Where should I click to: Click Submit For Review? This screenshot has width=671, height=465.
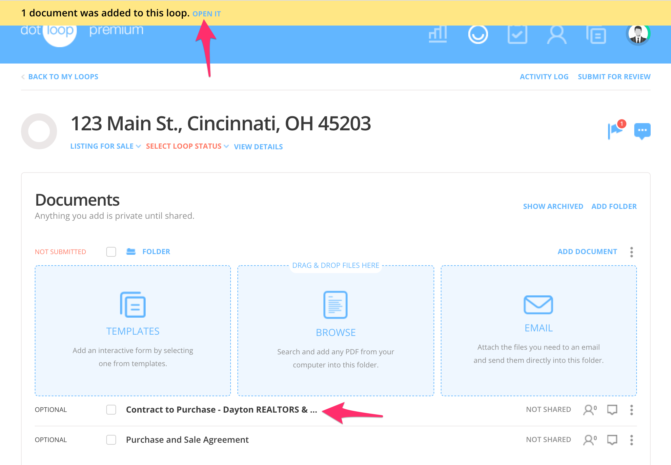pyautogui.click(x=614, y=77)
